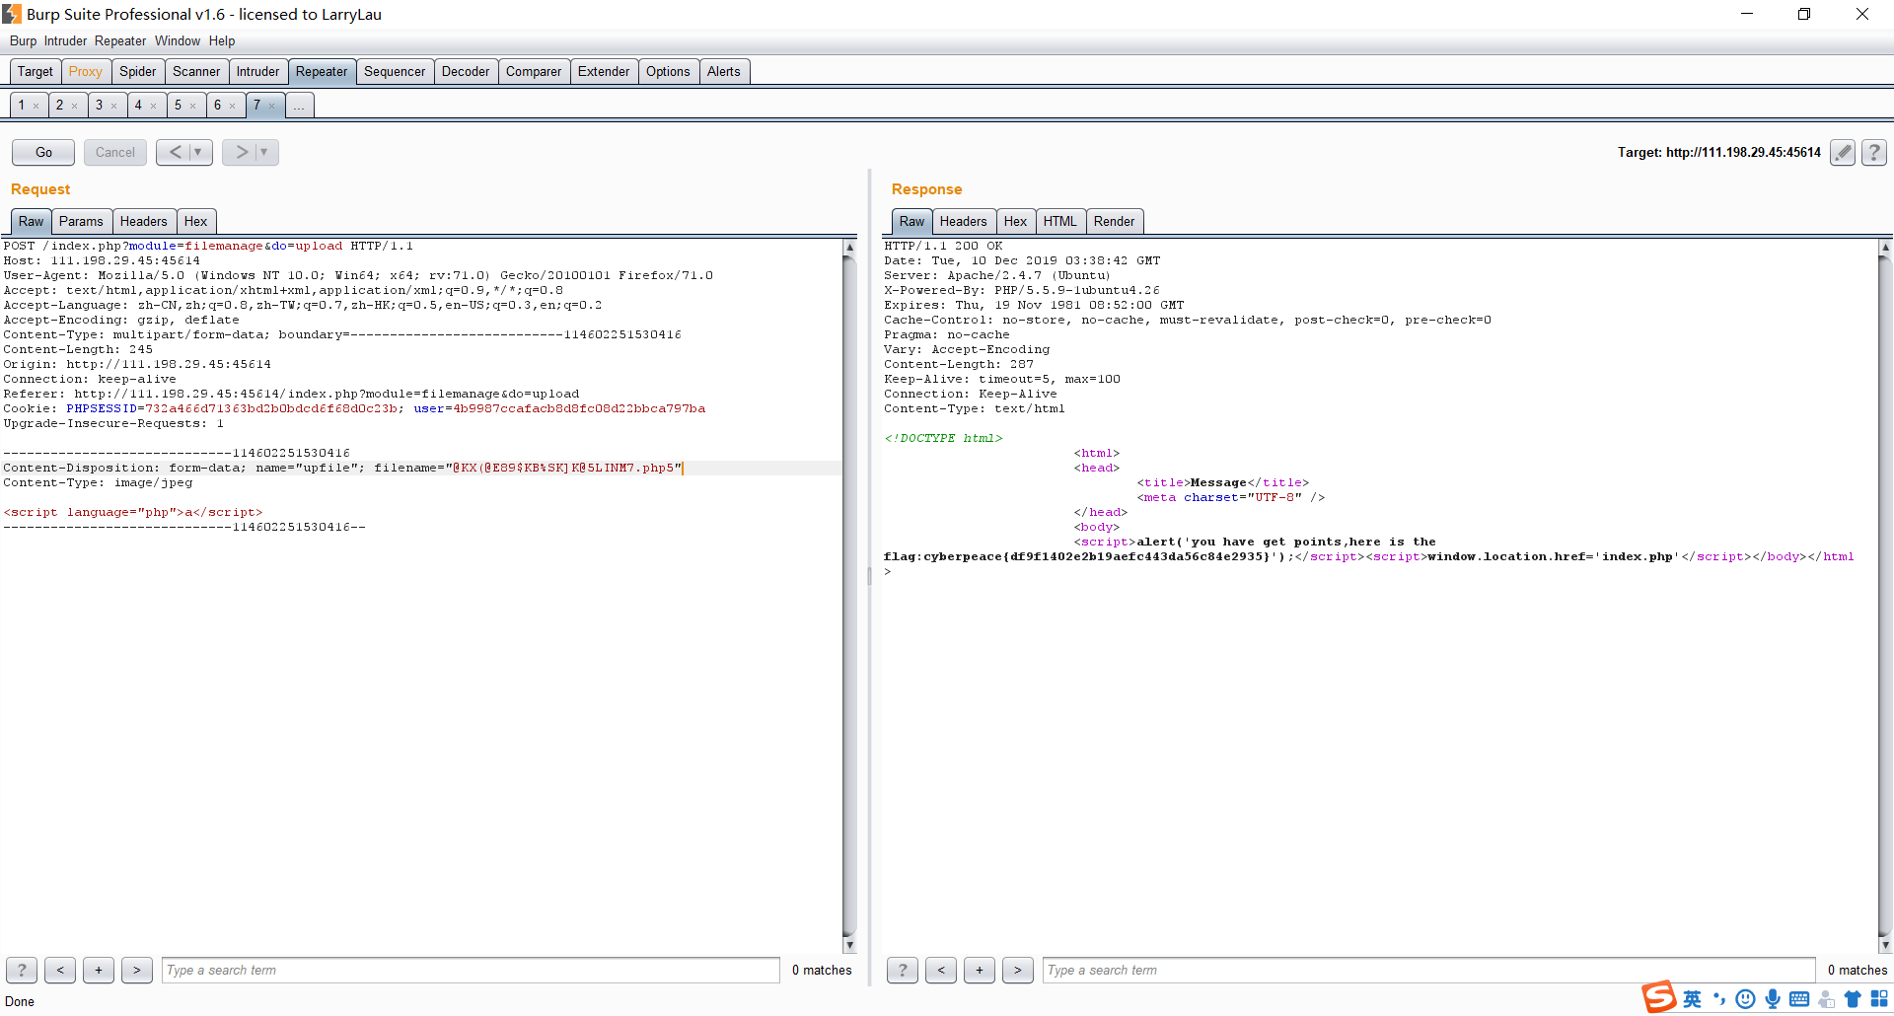The height and width of the screenshot is (1016, 1894).
Task: Find next match in request search
Action: pyautogui.click(x=137, y=971)
